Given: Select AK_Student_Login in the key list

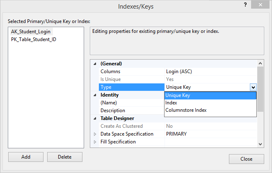Looking at the screenshot, I should tap(32, 32).
